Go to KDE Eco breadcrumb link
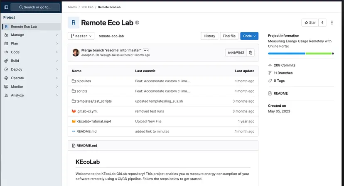This screenshot has height=186, width=344. click(87, 7)
